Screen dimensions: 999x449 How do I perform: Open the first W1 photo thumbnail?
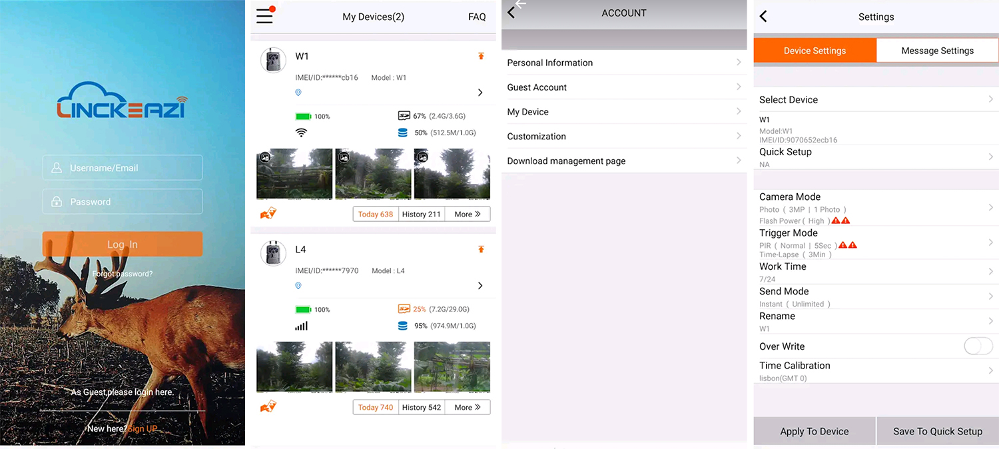click(294, 173)
